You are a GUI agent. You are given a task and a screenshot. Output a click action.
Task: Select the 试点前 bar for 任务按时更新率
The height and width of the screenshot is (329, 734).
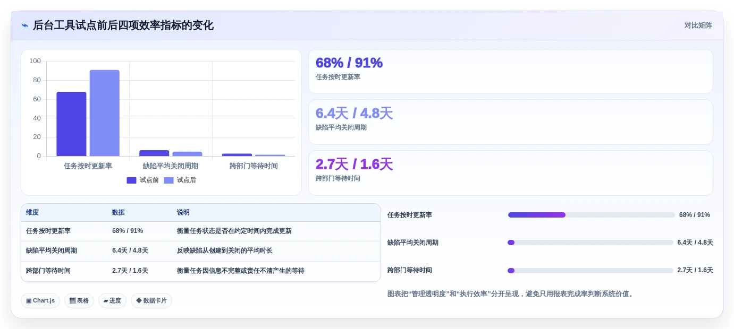[x=71, y=124]
